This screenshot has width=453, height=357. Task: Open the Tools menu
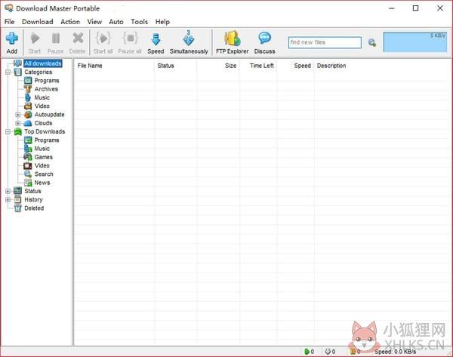click(x=139, y=22)
